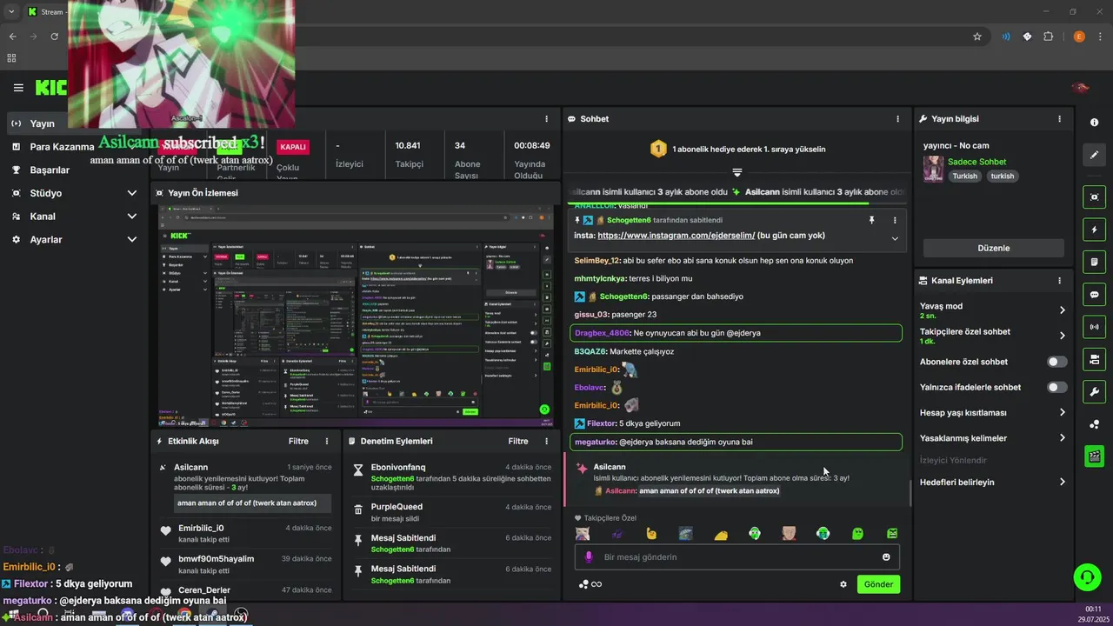Click the Filtre button in Denetim Eylemleri
The height and width of the screenshot is (626, 1113).
point(518,442)
